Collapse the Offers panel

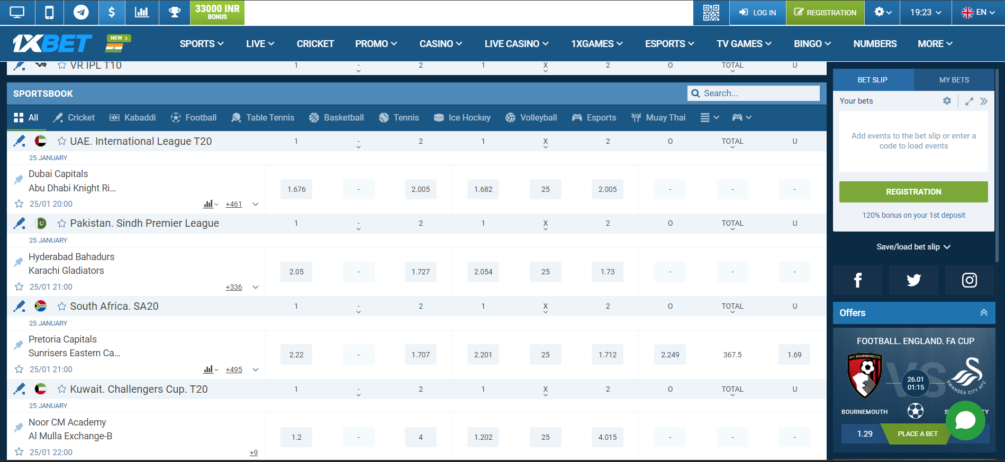[984, 312]
